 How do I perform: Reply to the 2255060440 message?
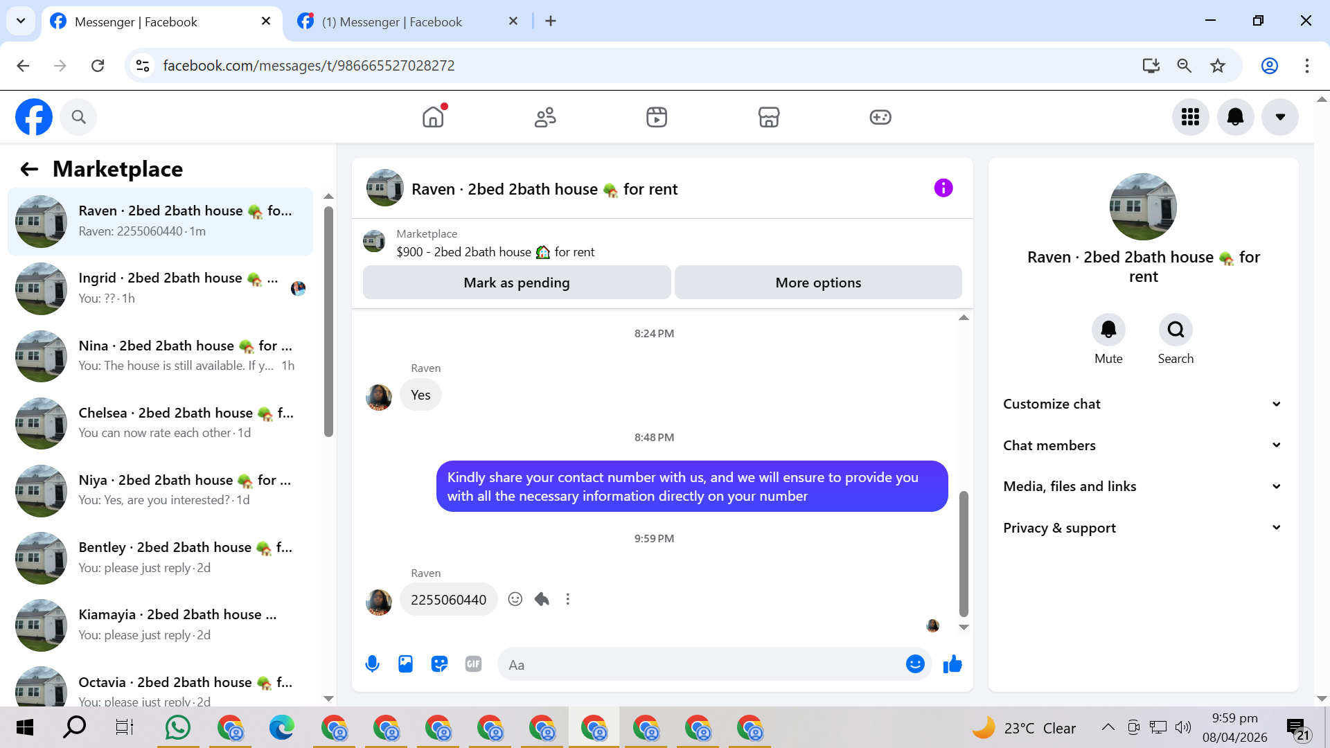point(542,599)
